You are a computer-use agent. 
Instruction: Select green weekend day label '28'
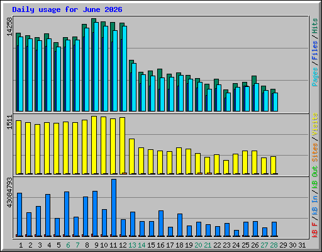tap(274, 245)
